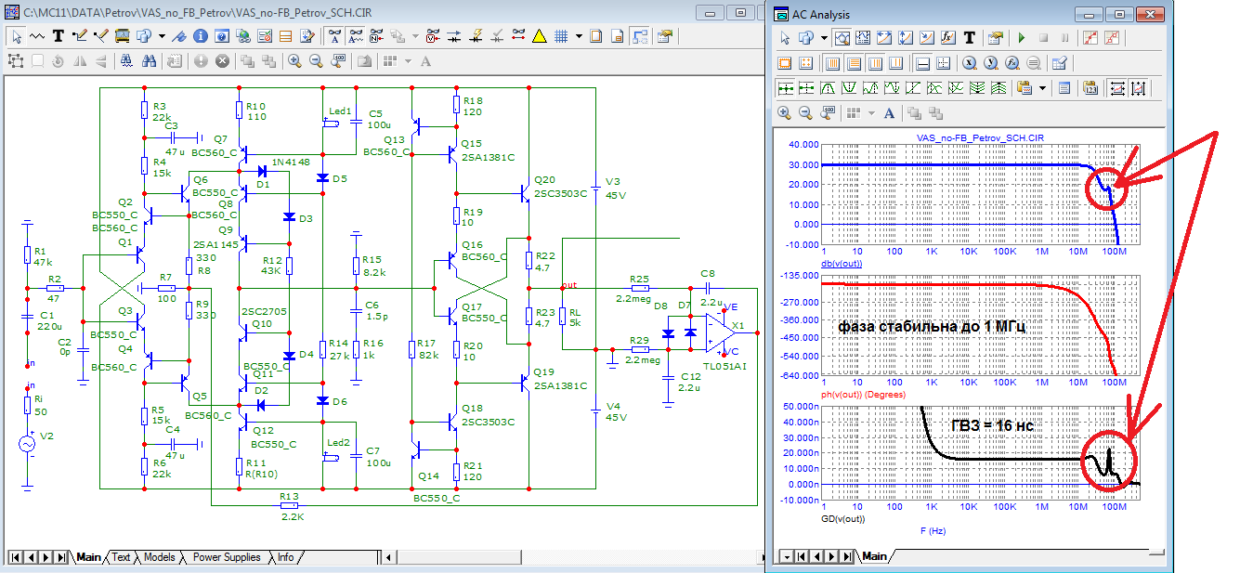The image size is (1253, 573).
Task: Switch to the Info tab
Action: [x=285, y=557]
